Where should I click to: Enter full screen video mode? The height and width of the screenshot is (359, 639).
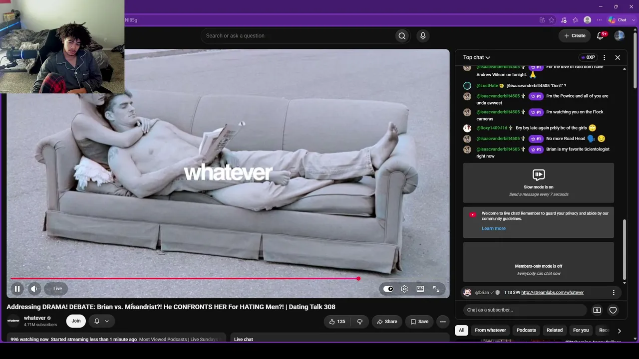(x=436, y=289)
